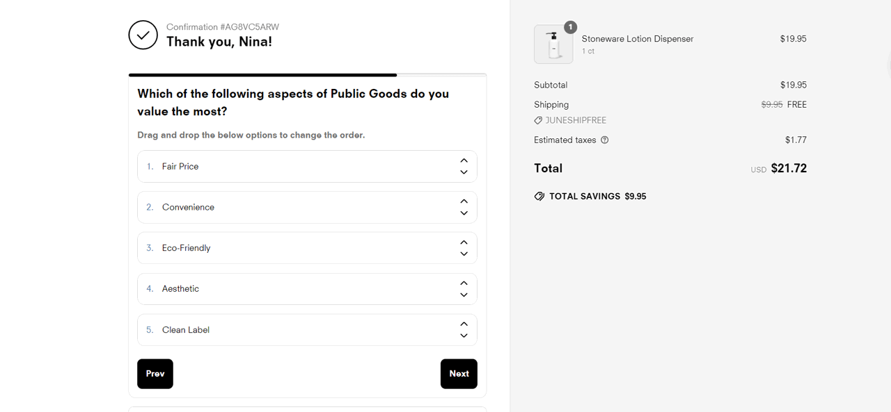Move Clean Label up one position
Screen dimensions: 891x412
click(x=464, y=324)
